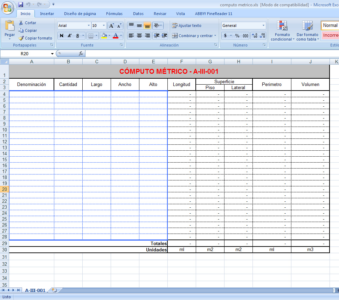339x300 pixels.
Task: Copy selection with Copiar
Action: pyautogui.click(x=28, y=30)
